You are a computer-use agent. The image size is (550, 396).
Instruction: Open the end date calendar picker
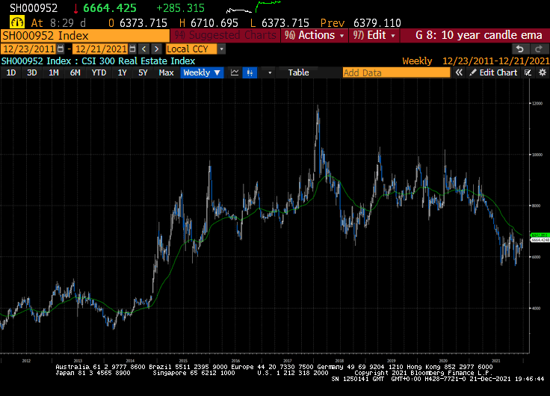[x=132, y=49]
